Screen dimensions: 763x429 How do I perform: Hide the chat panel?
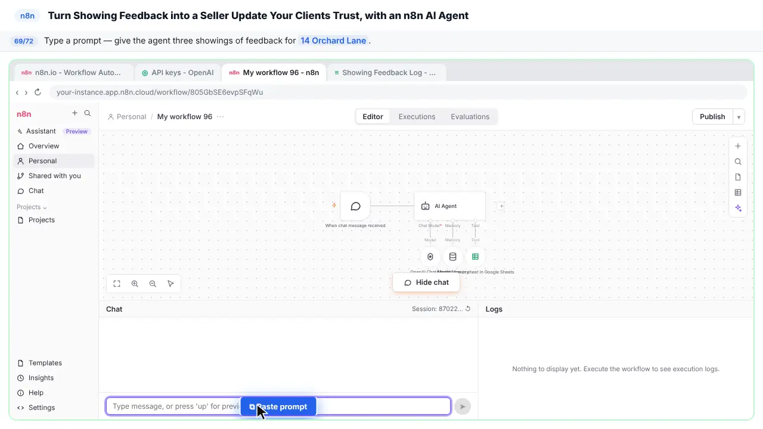click(426, 282)
